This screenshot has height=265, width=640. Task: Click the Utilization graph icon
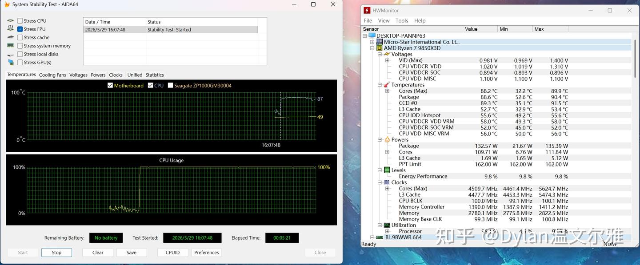point(387,225)
